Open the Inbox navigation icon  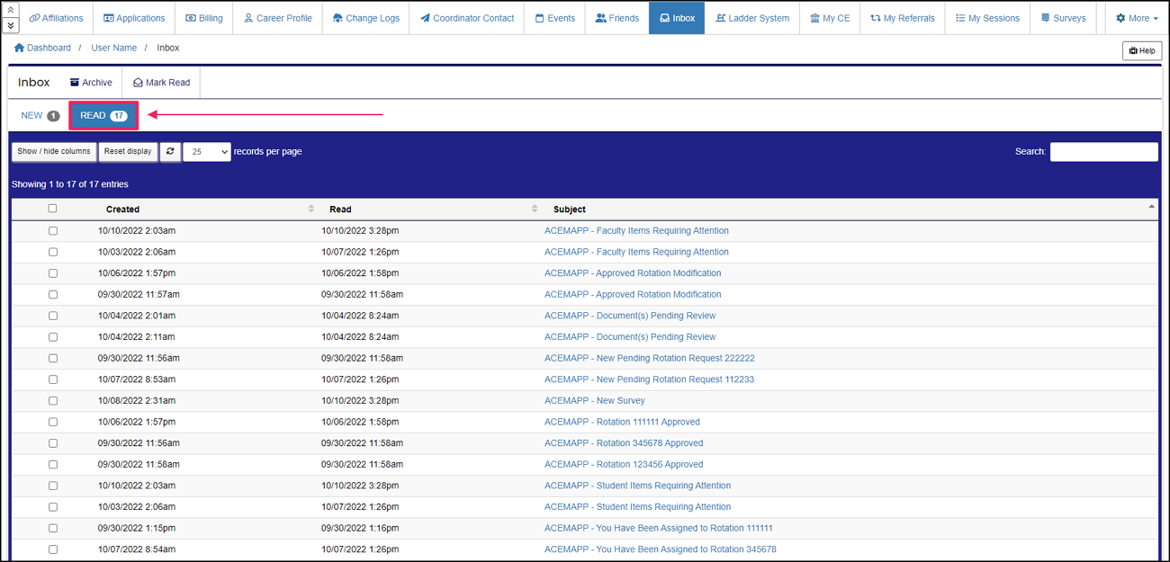pos(663,17)
